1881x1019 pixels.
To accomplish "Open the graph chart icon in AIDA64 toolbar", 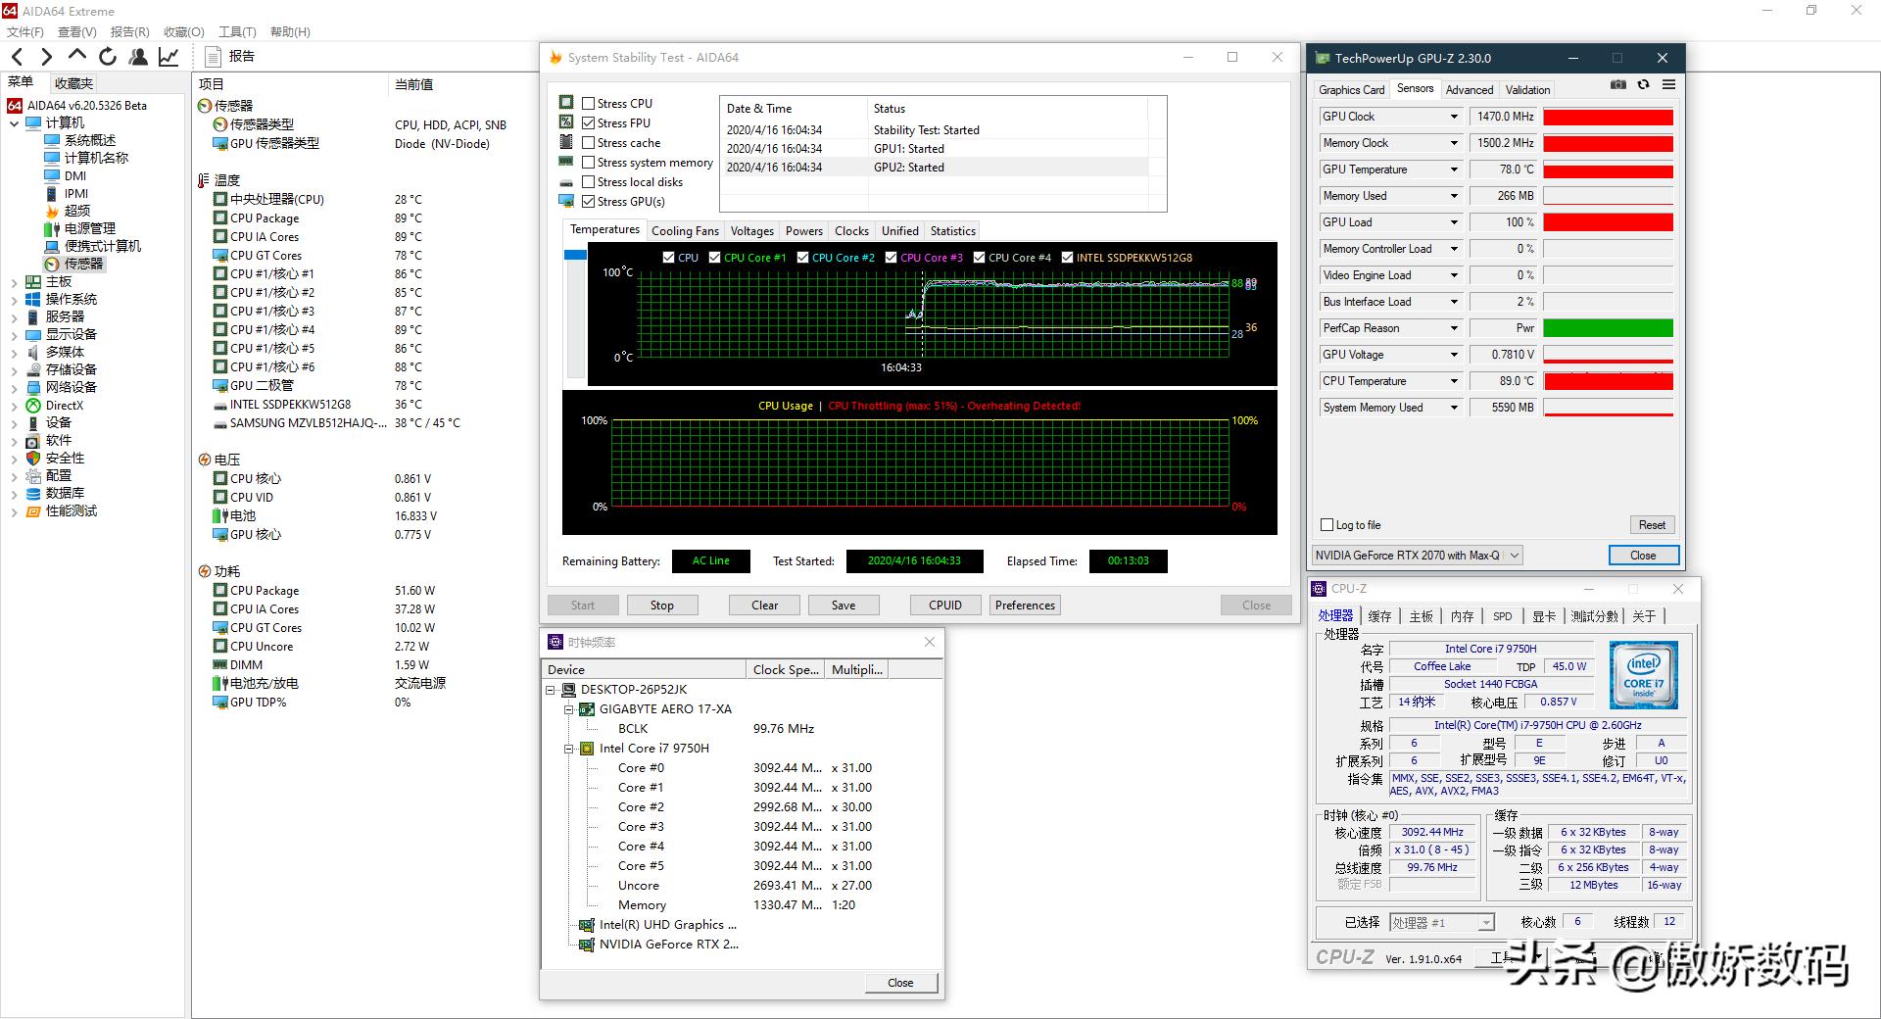I will click(169, 57).
